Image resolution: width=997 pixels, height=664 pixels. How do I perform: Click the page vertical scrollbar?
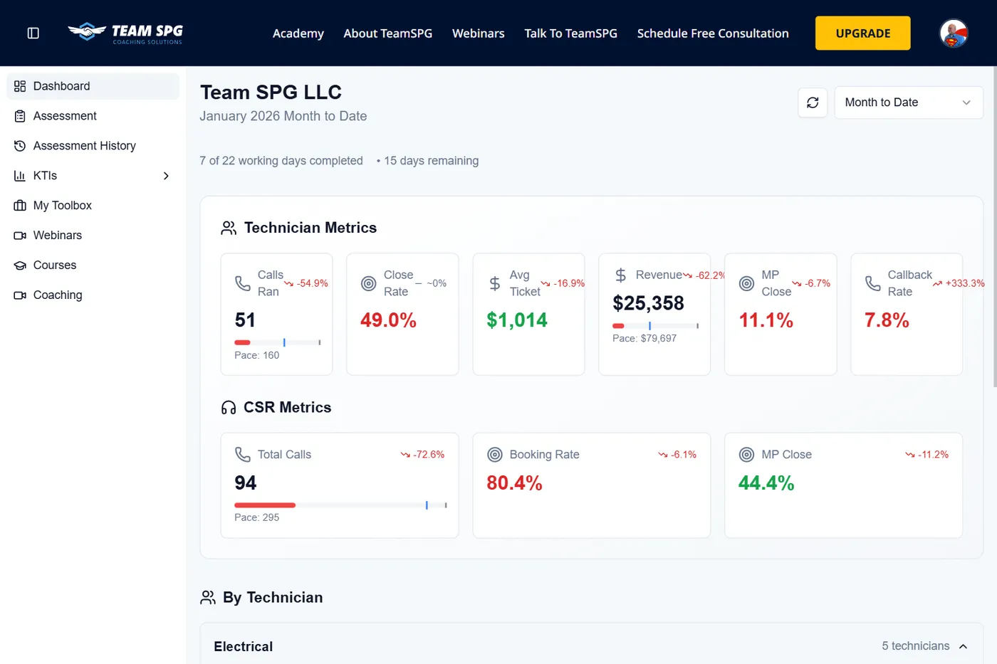point(994,228)
